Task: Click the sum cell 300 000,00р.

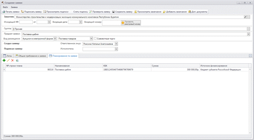Action: [175, 70]
